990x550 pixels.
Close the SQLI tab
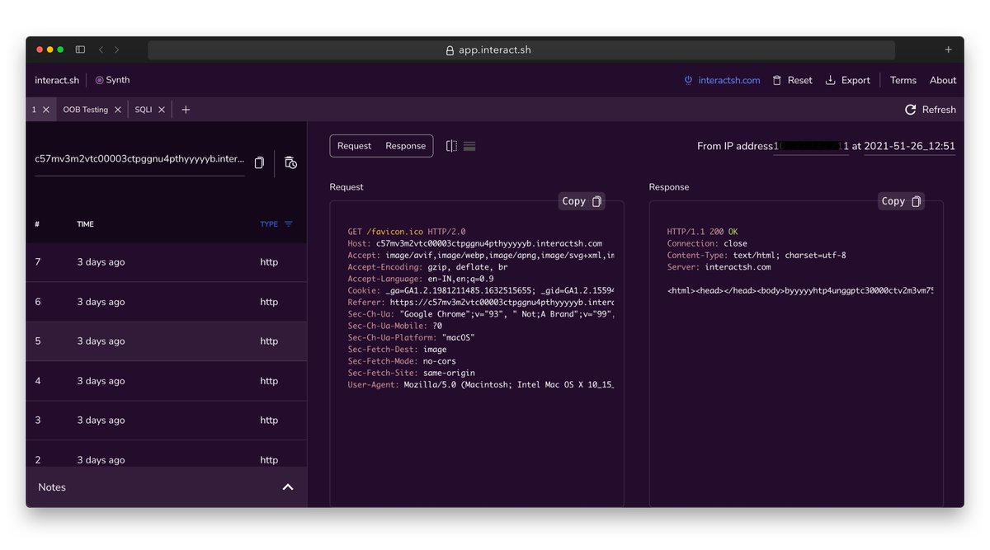(162, 109)
